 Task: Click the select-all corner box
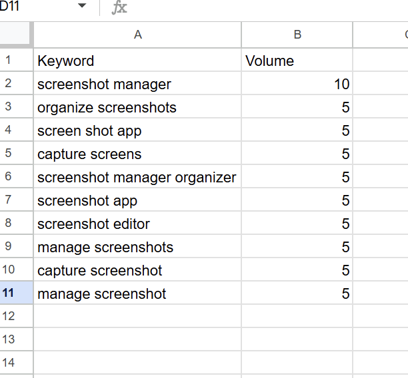[16, 35]
